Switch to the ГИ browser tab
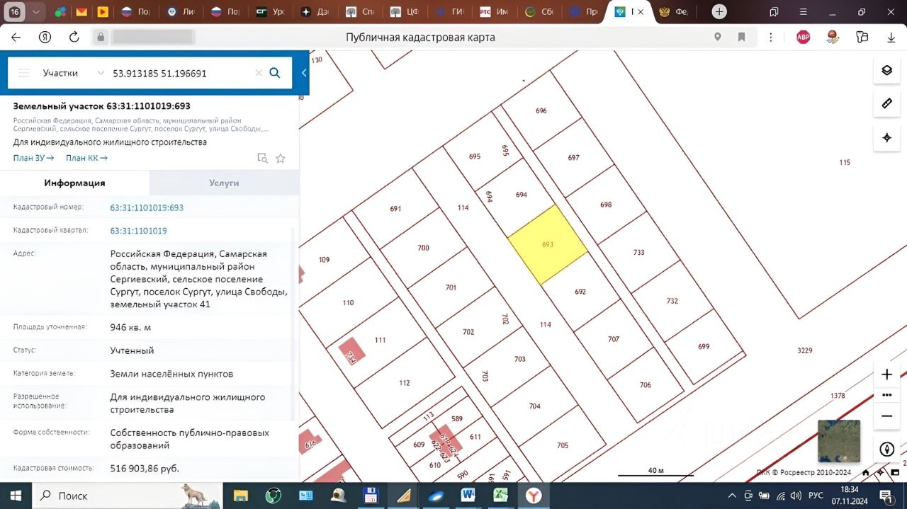907x509 pixels. coord(450,12)
